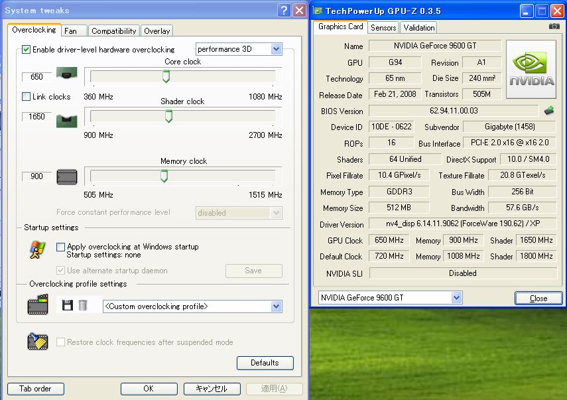Toggle Enable driver-level hardware overclocking
The image size is (567, 400).
pos(26,49)
